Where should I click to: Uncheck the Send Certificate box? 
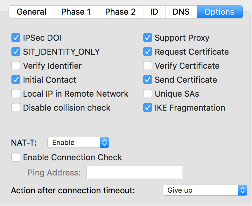[147, 80]
